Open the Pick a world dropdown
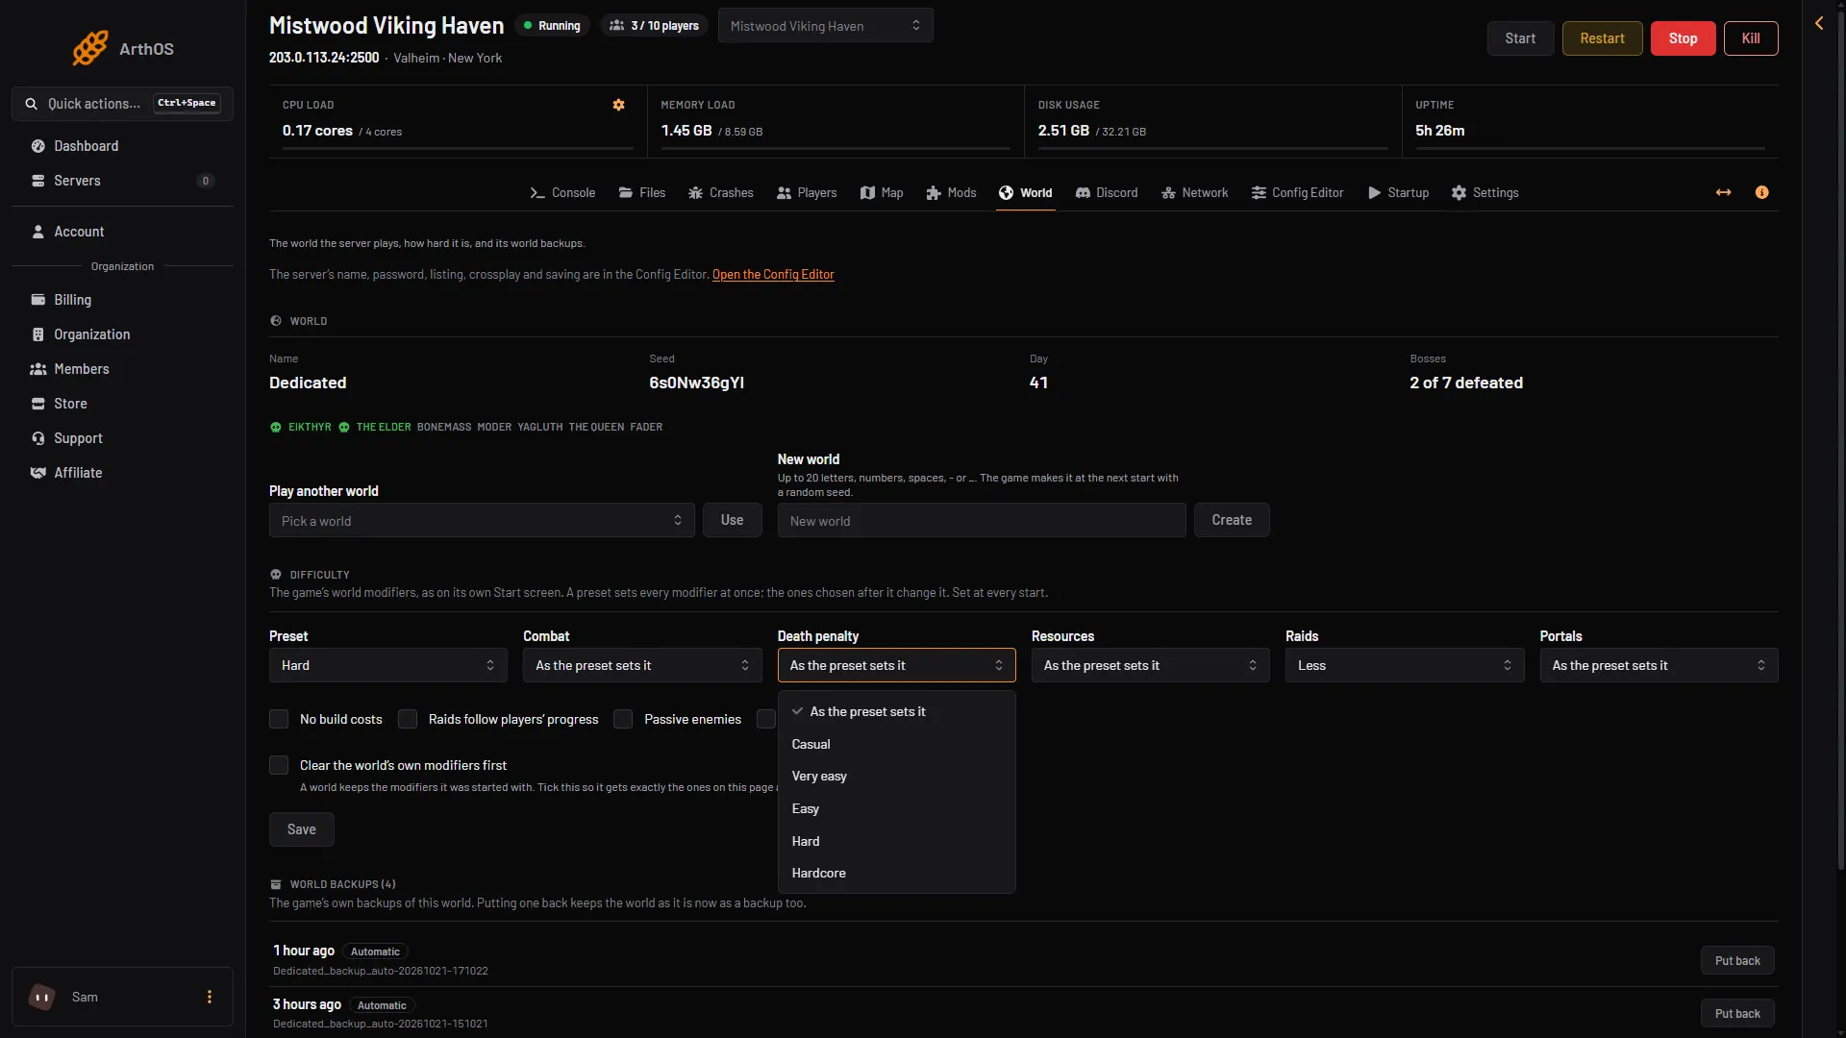The height and width of the screenshot is (1038, 1846). pyautogui.click(x=482, y=520)
